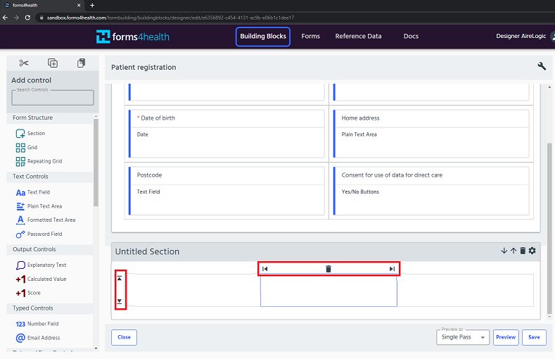
Task: Select the Date of birth control
Action: [227, 134]
